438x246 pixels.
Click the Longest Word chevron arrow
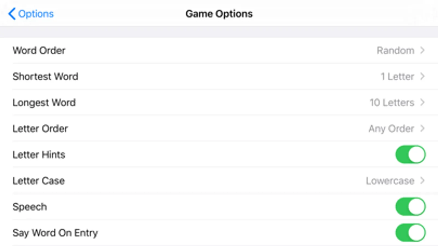[x=422, y=102]
